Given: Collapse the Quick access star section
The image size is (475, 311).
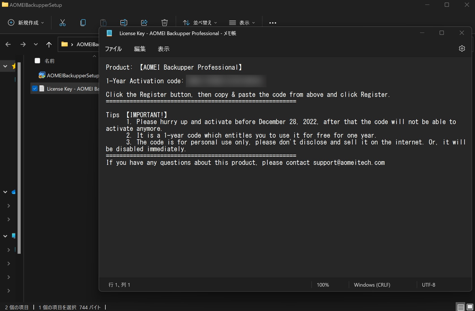Looking at the screenshot, I should (5, 66).
